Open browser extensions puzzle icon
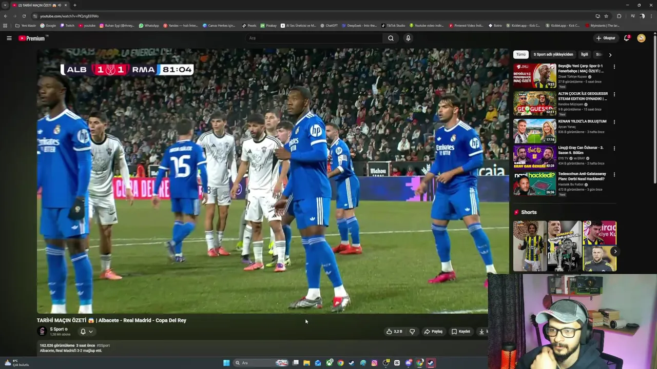 coord(619,16)
